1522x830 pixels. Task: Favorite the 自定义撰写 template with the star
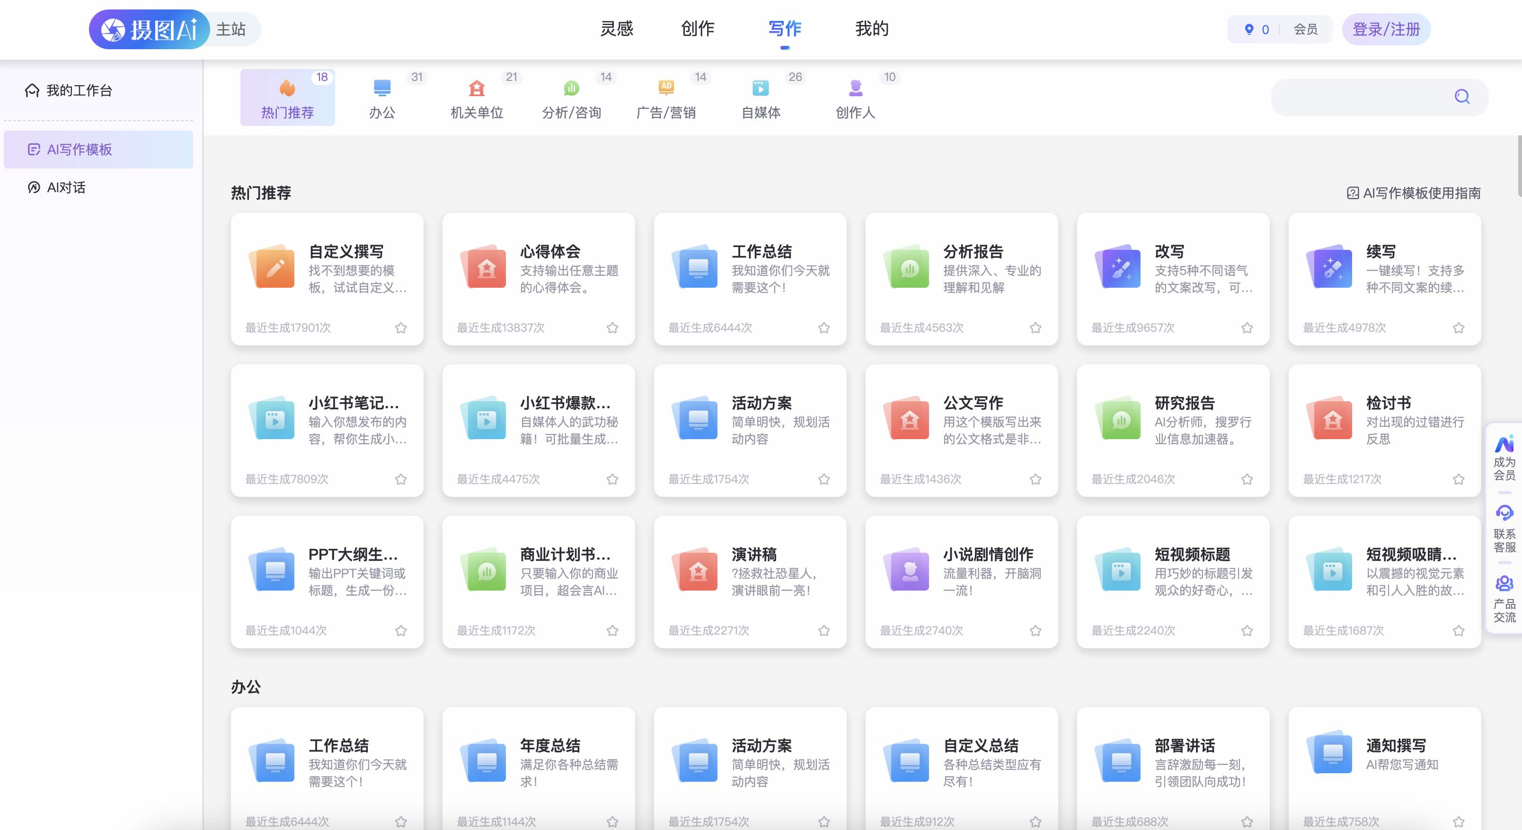(401, 327)
